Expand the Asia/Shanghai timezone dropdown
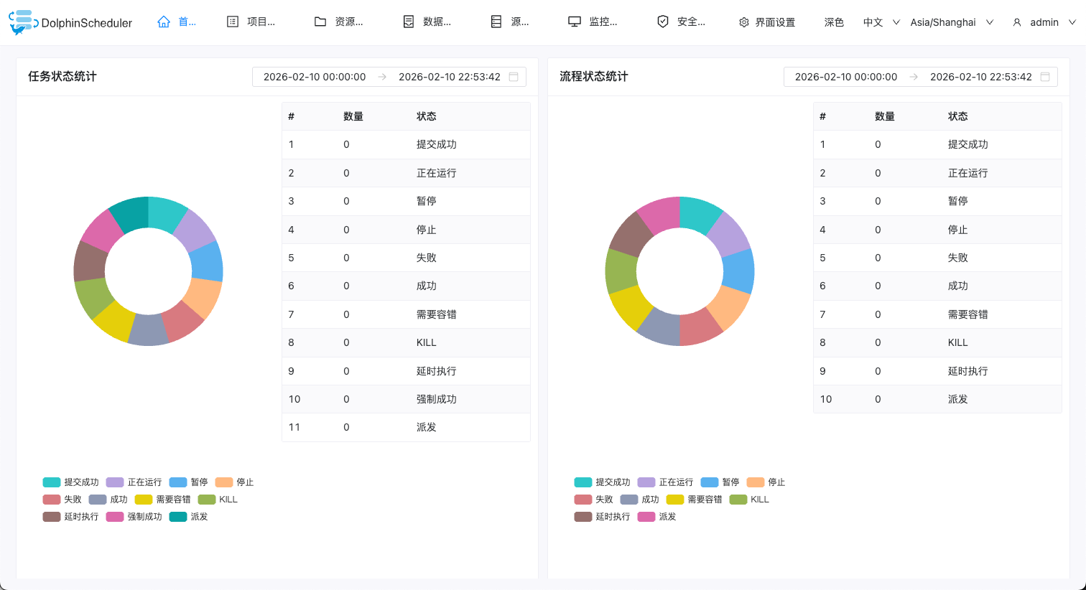Viewport: 1086px width, 590px height. pyautogui.click(x=951, y=22)
